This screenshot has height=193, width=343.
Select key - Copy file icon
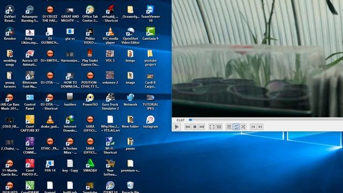(70, 166)
